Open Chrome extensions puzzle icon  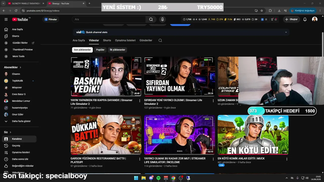coord(270,11)
